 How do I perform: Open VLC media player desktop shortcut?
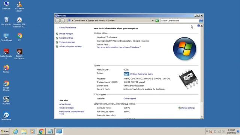point(19,7)
